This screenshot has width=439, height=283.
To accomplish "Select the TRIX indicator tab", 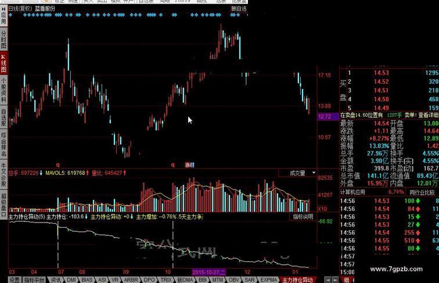I will click(165, 280).
